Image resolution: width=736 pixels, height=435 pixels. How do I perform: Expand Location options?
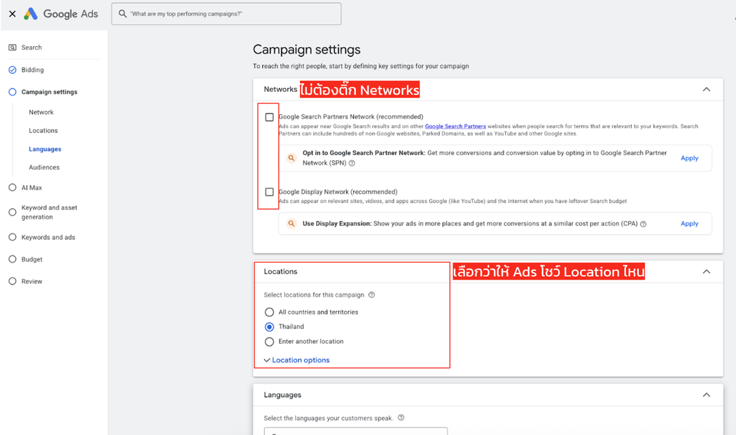click(297, 360)
